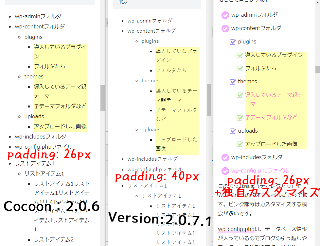Select フォルダたち in the Version 2.0.7.1 panel

(171, 70)
